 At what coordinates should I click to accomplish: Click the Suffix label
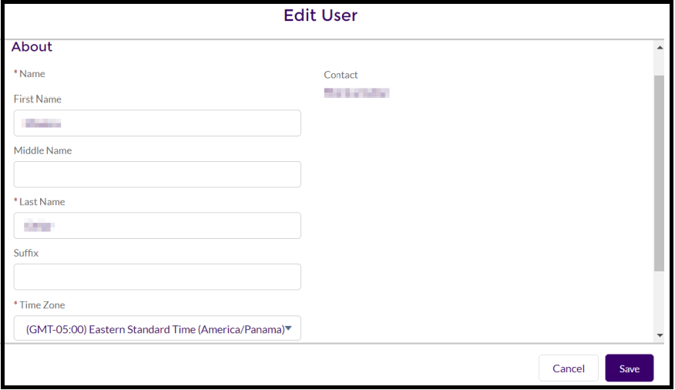pos(26,253)
